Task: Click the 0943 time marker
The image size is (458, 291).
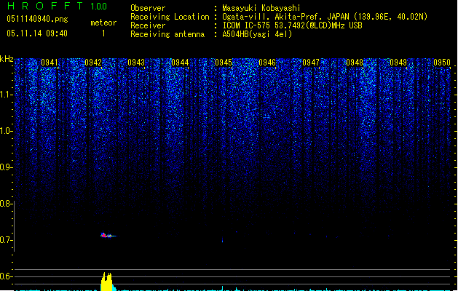Action: [136, 63]
